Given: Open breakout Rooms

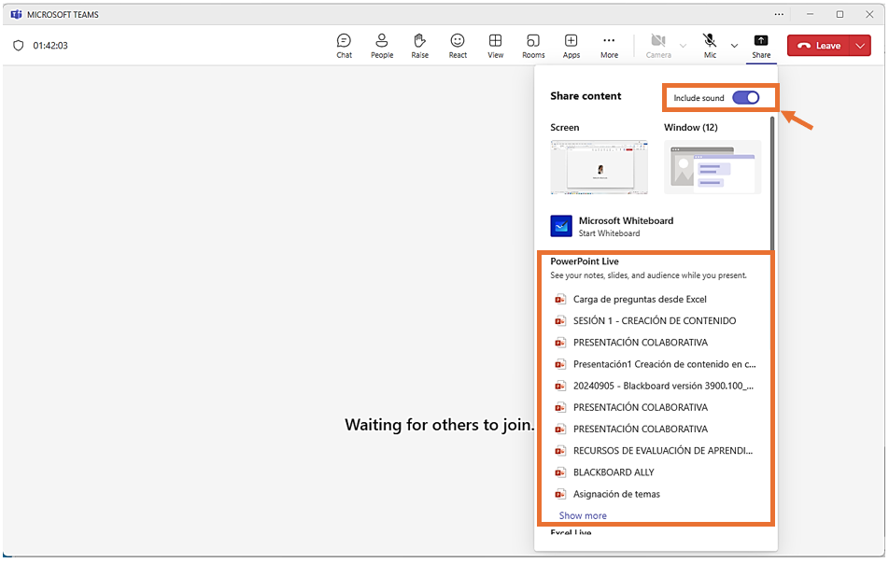Looking at the screenshot, I should click(533, 46).
